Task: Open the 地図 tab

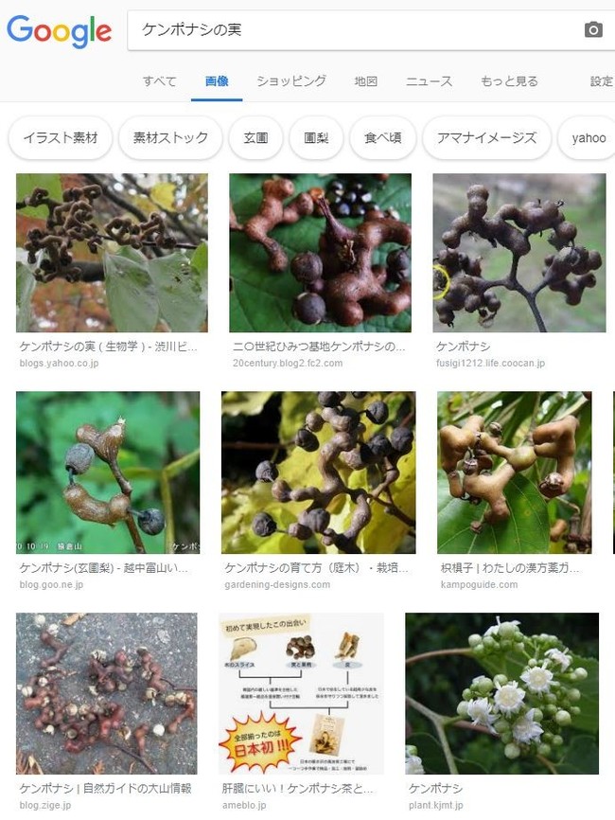Action: click(x=366, y=81)
